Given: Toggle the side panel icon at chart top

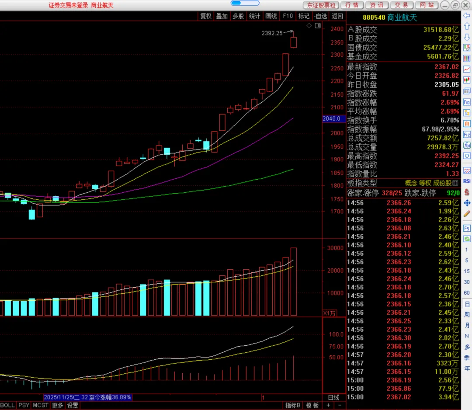Looking at the screenshot, I should tap(318, 26).
